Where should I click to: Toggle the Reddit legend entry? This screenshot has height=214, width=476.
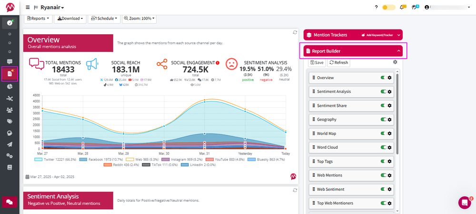pyautogui.click(x=122, y=165)
